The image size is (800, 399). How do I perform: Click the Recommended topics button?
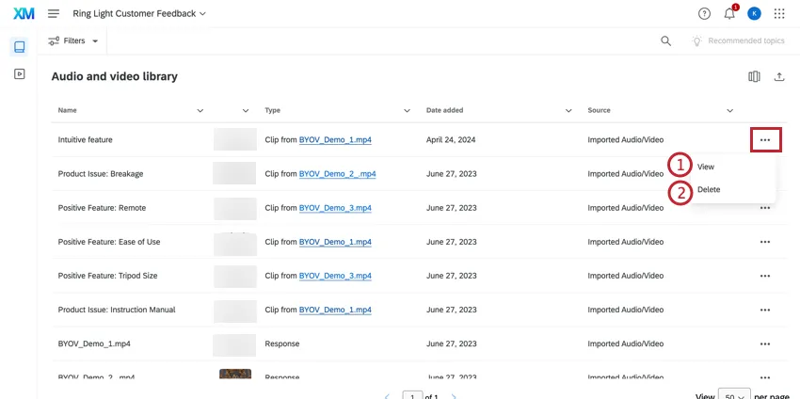[x=738, y=41]
